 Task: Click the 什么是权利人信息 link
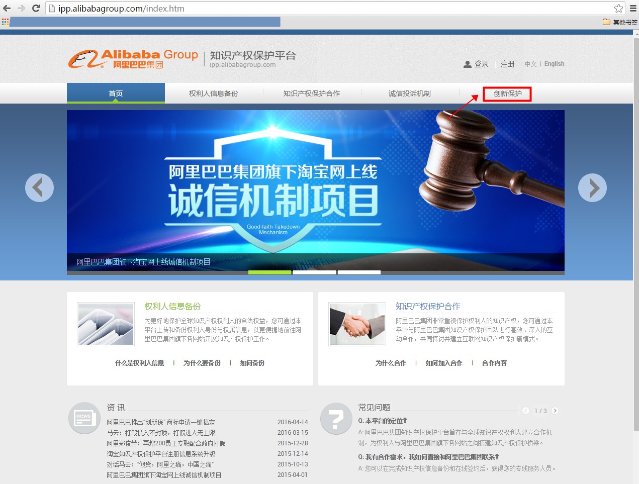click(x=140, y=363)
